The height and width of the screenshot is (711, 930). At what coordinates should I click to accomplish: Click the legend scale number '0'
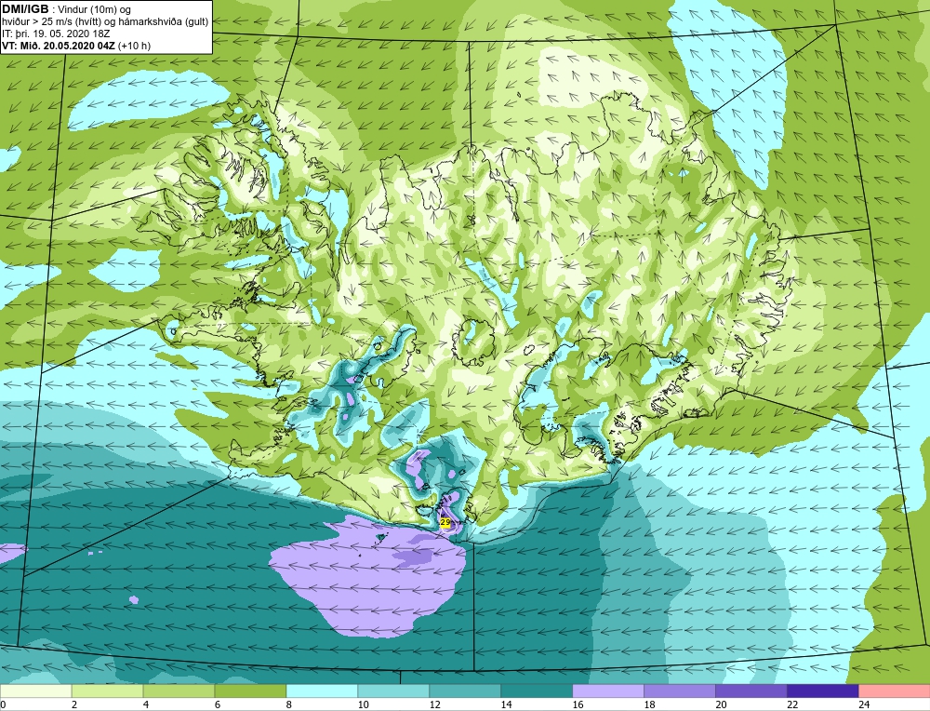point(3,705)
